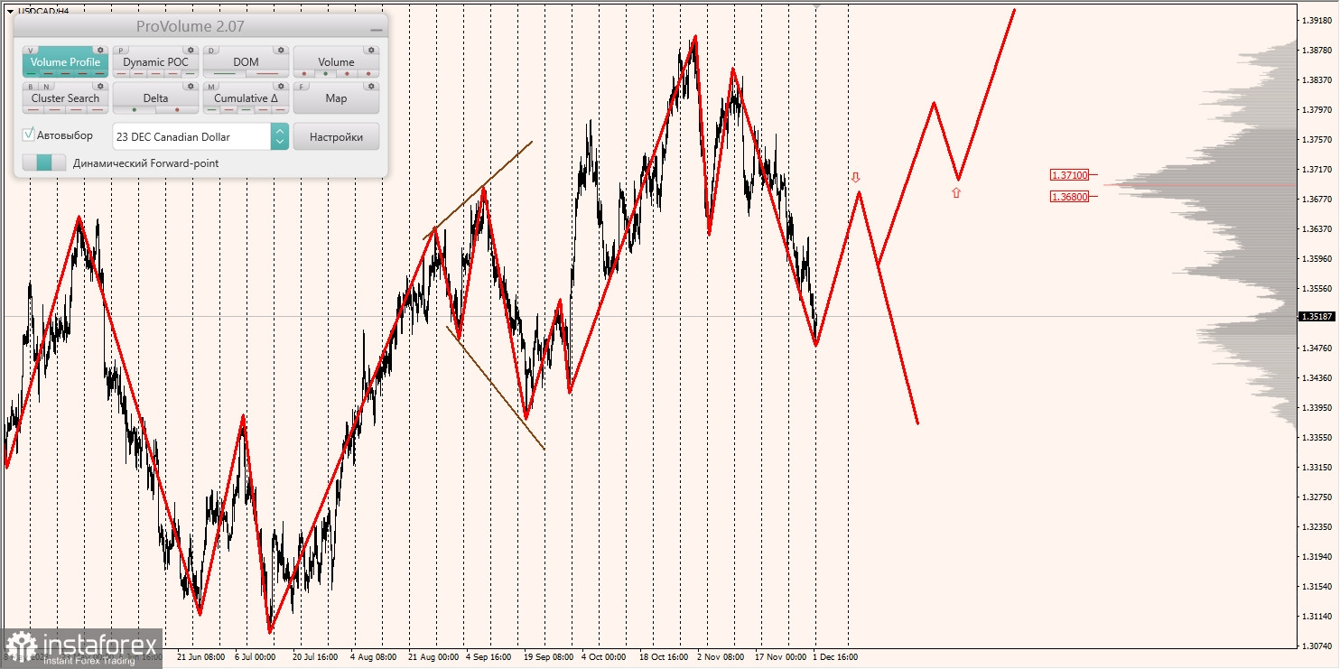Toggle green line segment under DOM
Image resolution: width=1340 pixels, height=669 pixels.
pyautogui.click(x=224, y=73)
